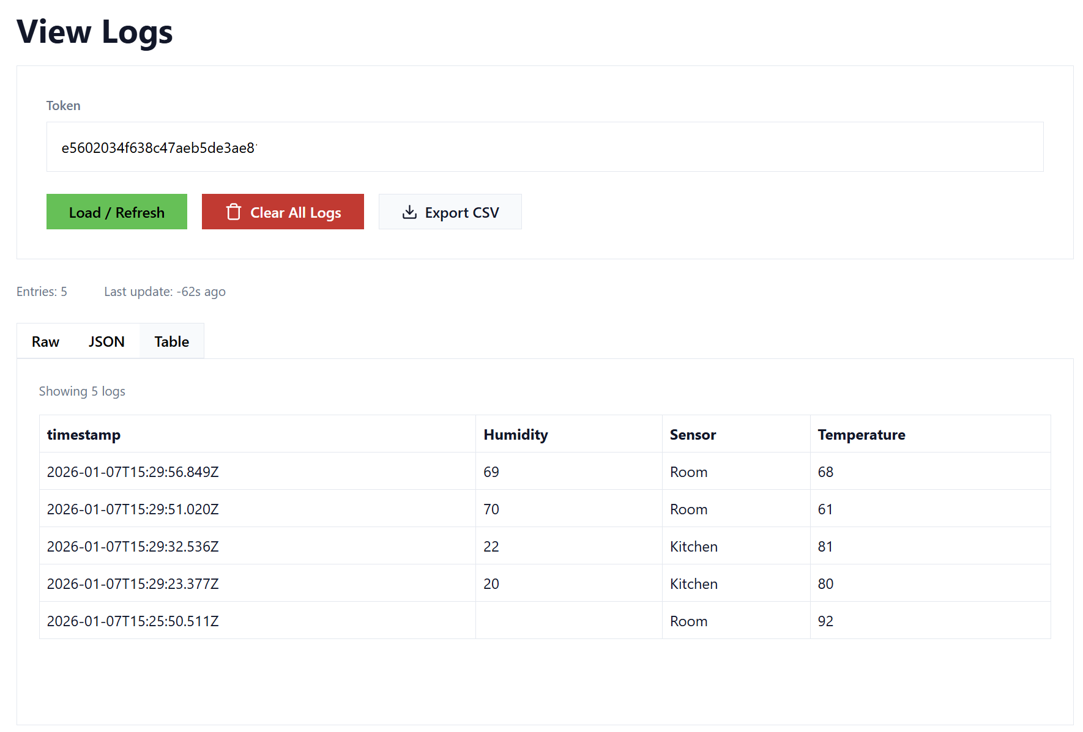Click the Last update timestamp text

(x=165, y=292)
